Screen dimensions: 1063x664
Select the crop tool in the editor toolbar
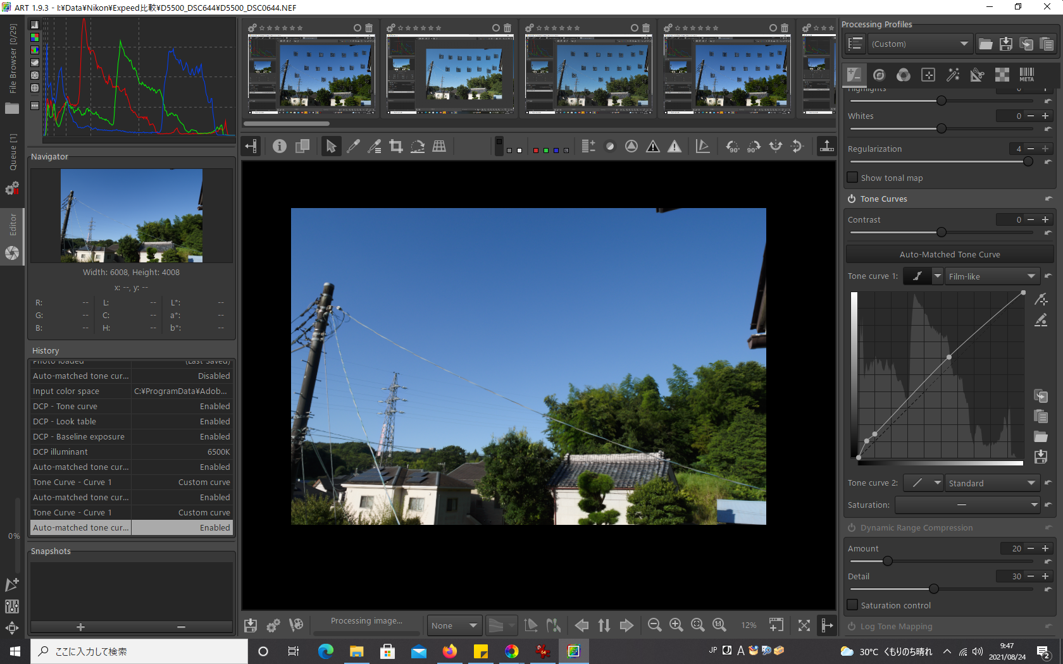pos(396,147)
